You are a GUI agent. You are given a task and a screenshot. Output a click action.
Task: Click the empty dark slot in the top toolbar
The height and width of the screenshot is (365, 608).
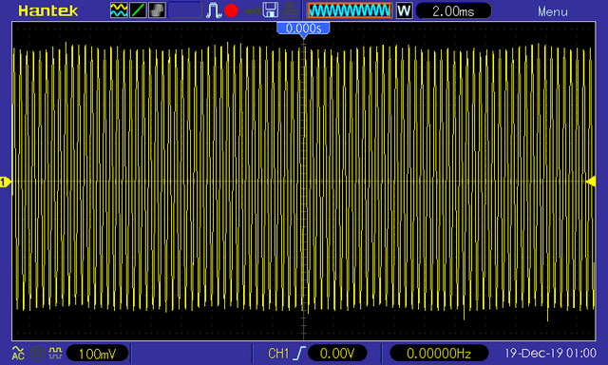pyautogui.click(x=185, y=10)
